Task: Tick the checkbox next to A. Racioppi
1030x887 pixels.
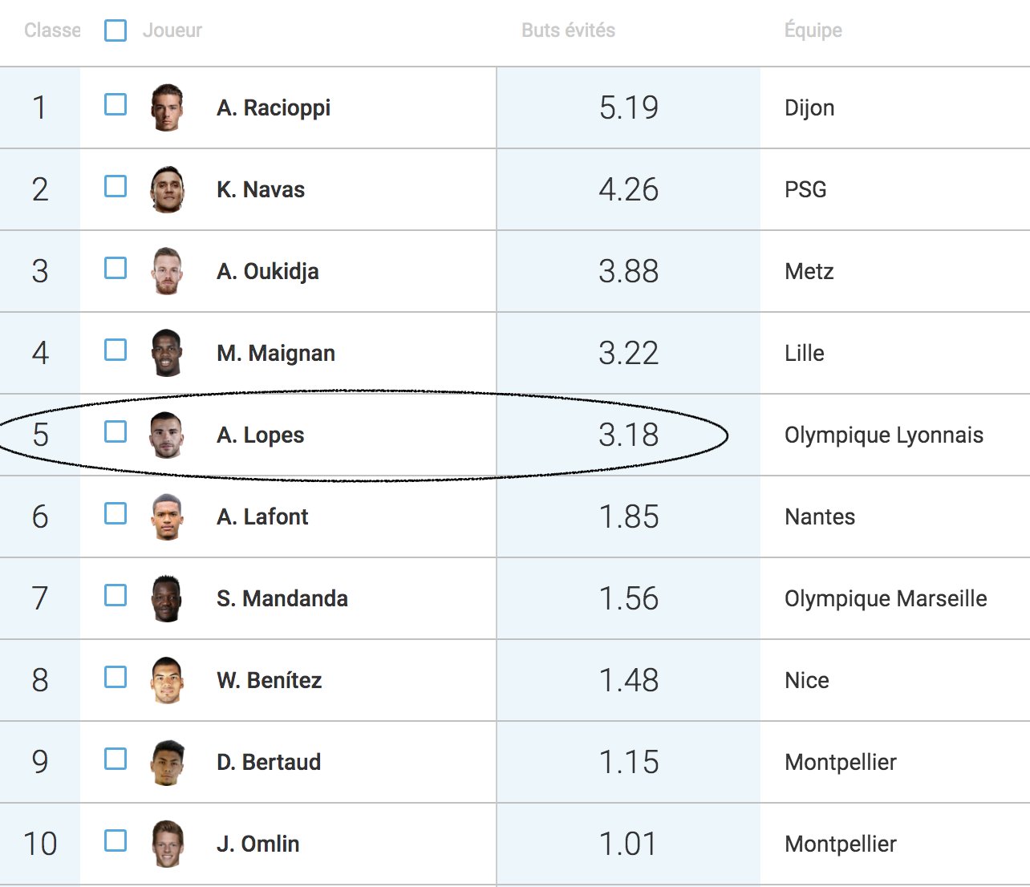Action: click(x=116, y=104)
